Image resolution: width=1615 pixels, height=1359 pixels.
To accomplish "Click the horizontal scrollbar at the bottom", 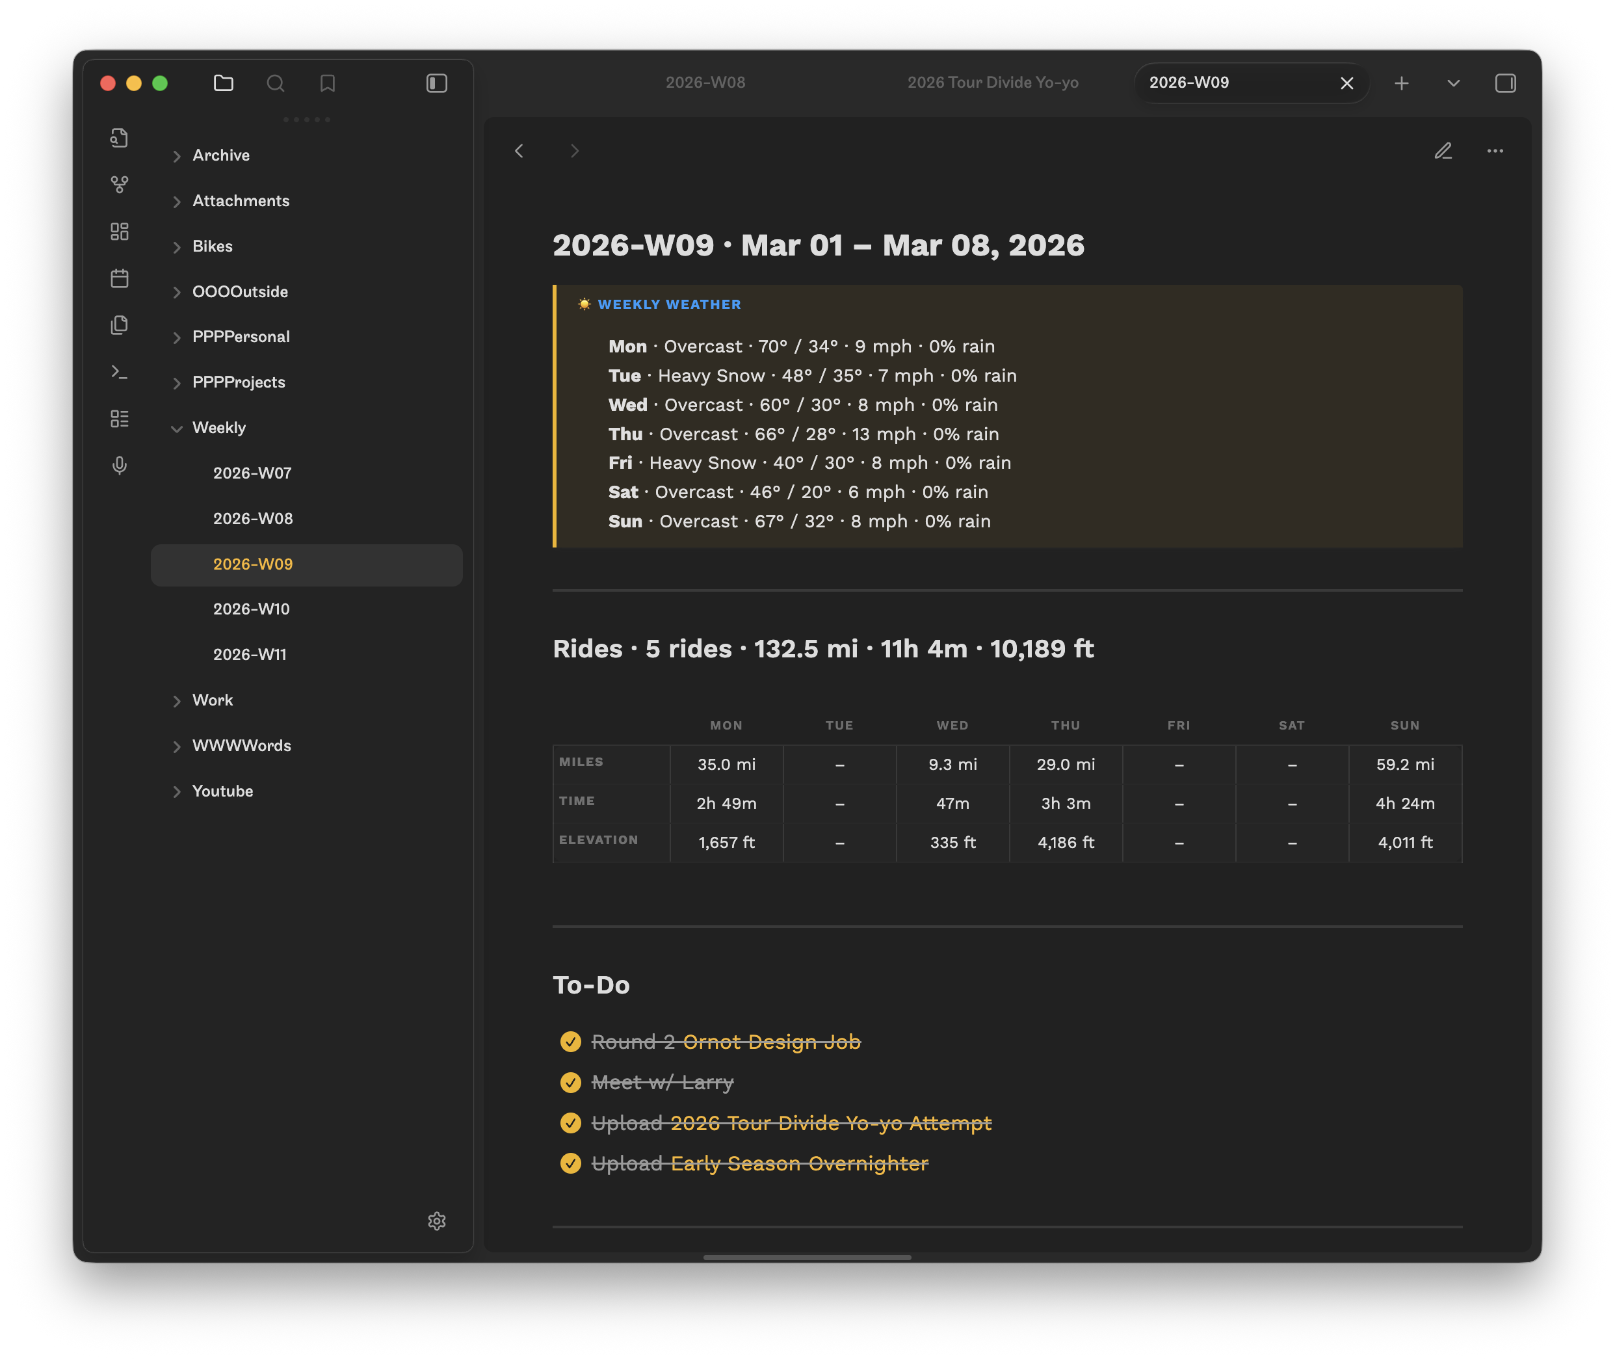I will 806,1258.
